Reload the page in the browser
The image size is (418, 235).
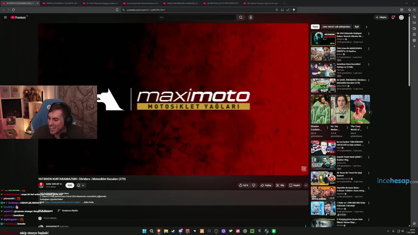tap(13, 10)
